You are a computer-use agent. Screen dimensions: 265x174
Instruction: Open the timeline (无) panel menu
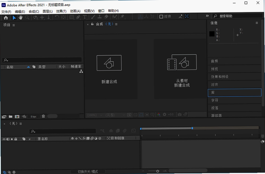point(21,124)
